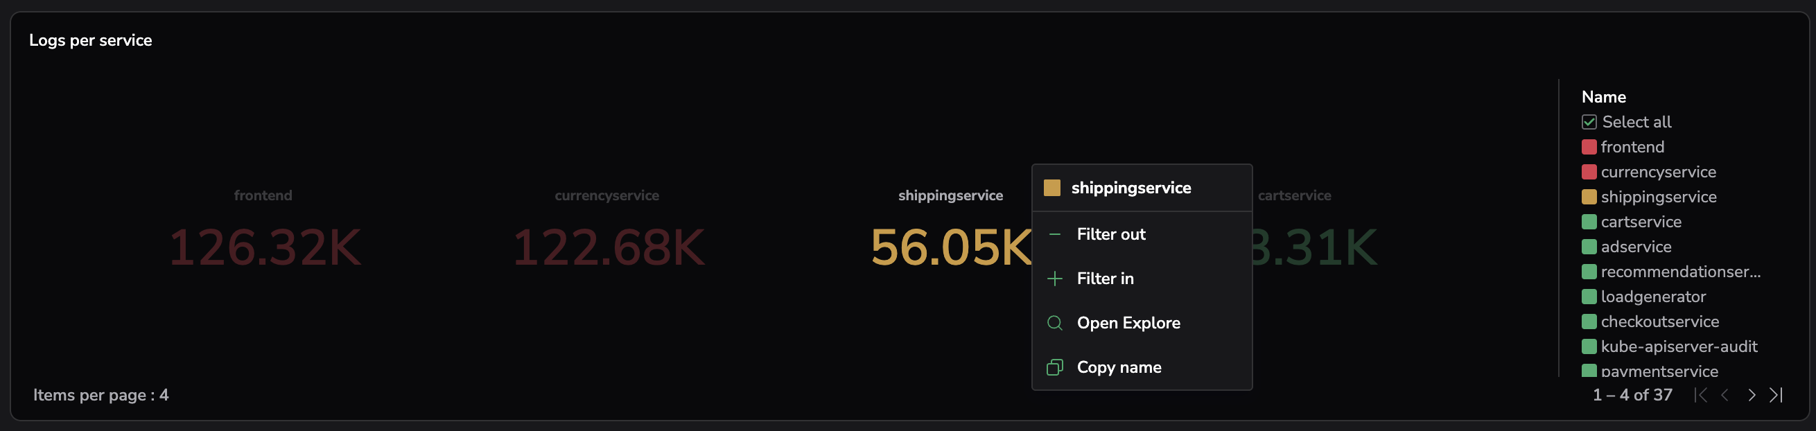
Task: Click the loadgenerator legend label
Action: click(1653, 297)
